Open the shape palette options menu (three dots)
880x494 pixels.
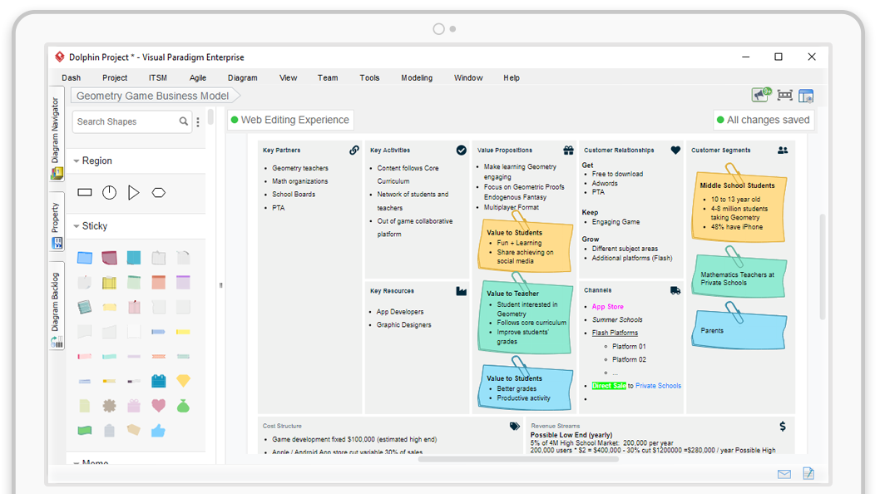click(x=198, y=122)
